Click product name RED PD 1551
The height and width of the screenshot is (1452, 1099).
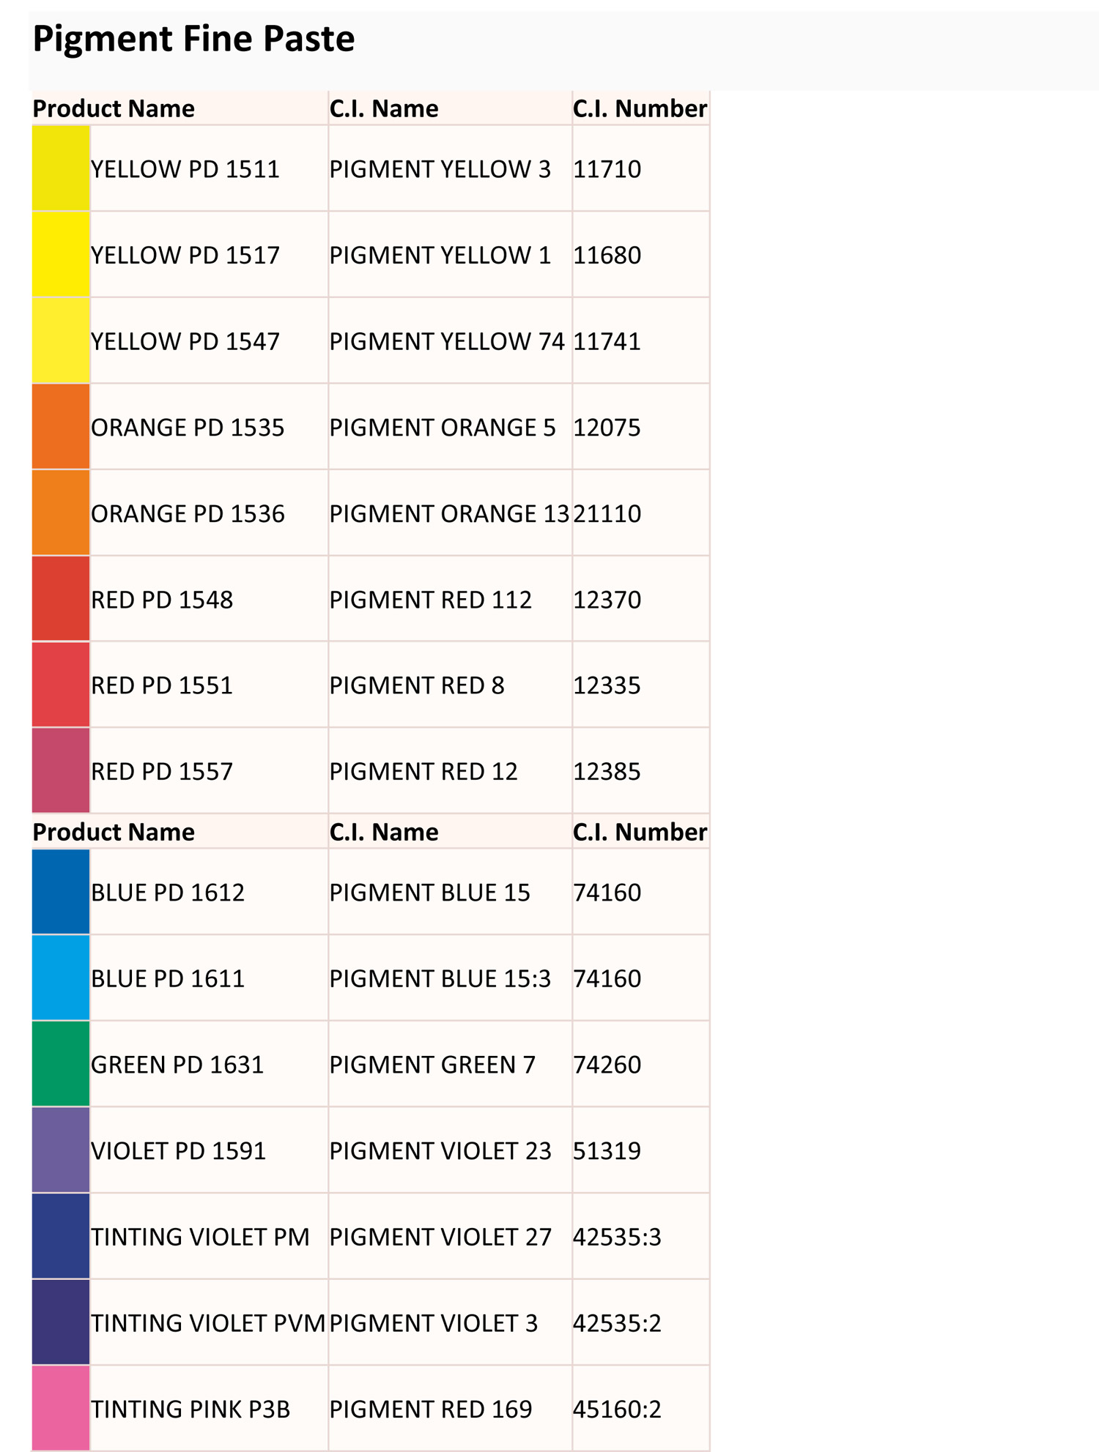point(162,685)
